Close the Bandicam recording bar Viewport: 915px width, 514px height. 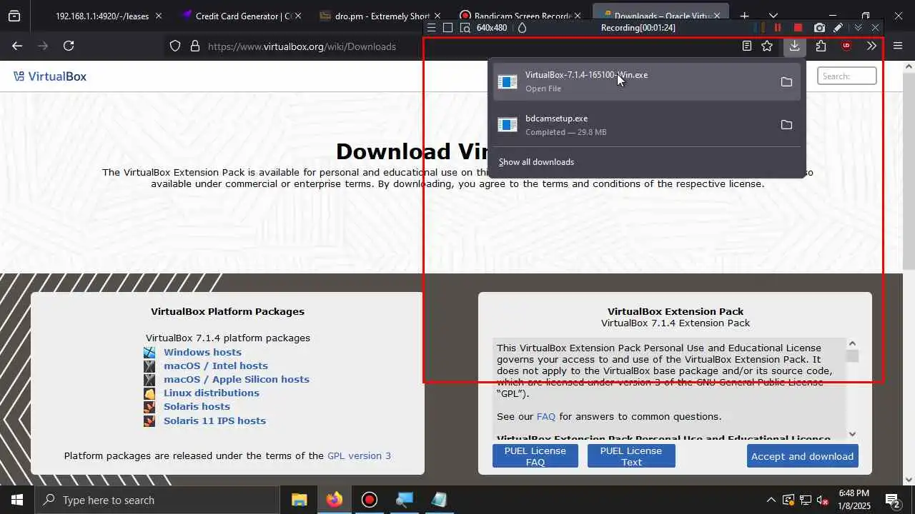(x=876, y=28)
